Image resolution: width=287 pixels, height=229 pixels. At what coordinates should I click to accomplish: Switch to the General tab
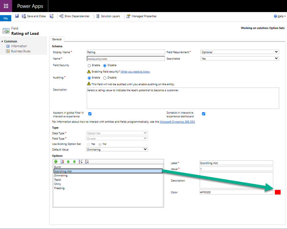pyautogui.click(x=57, y=39)
